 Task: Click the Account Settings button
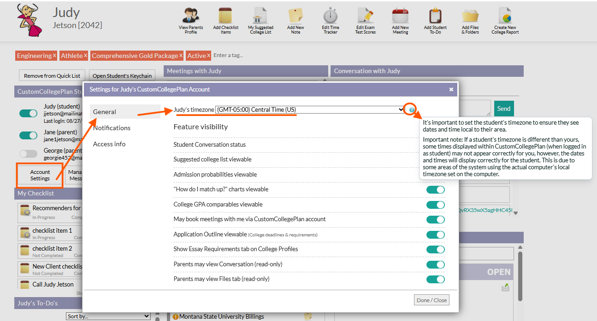click(x=40, y=175)
